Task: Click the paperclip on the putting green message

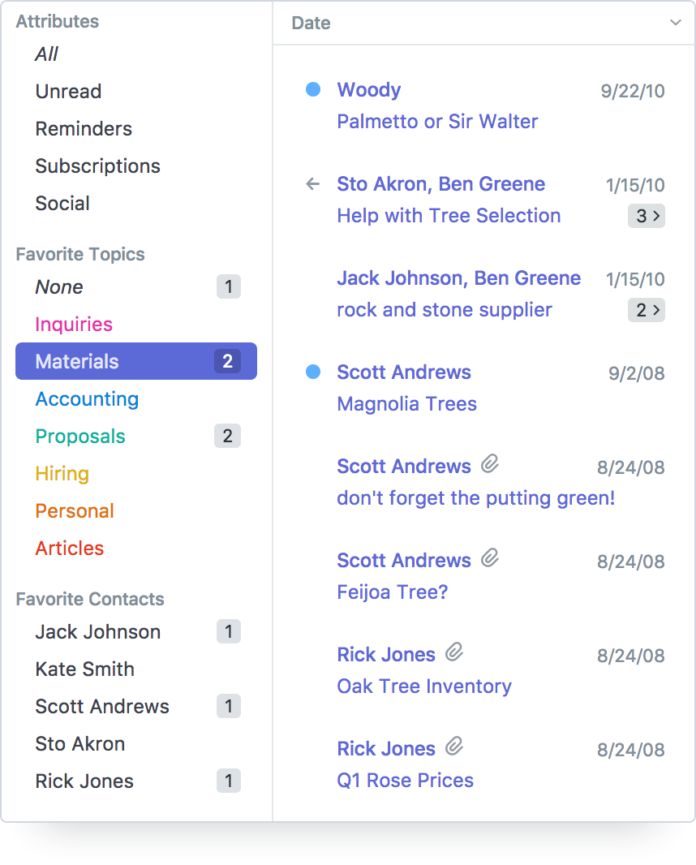Action: (489, 464)
